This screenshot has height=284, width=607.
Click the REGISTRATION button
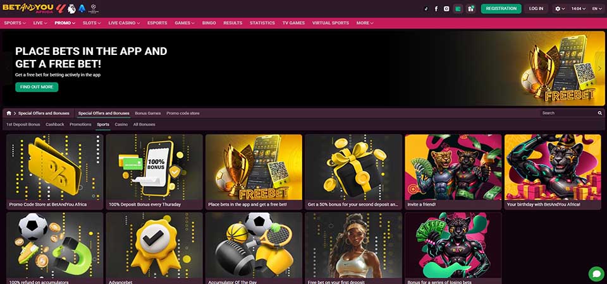click(x=501, y=8)
